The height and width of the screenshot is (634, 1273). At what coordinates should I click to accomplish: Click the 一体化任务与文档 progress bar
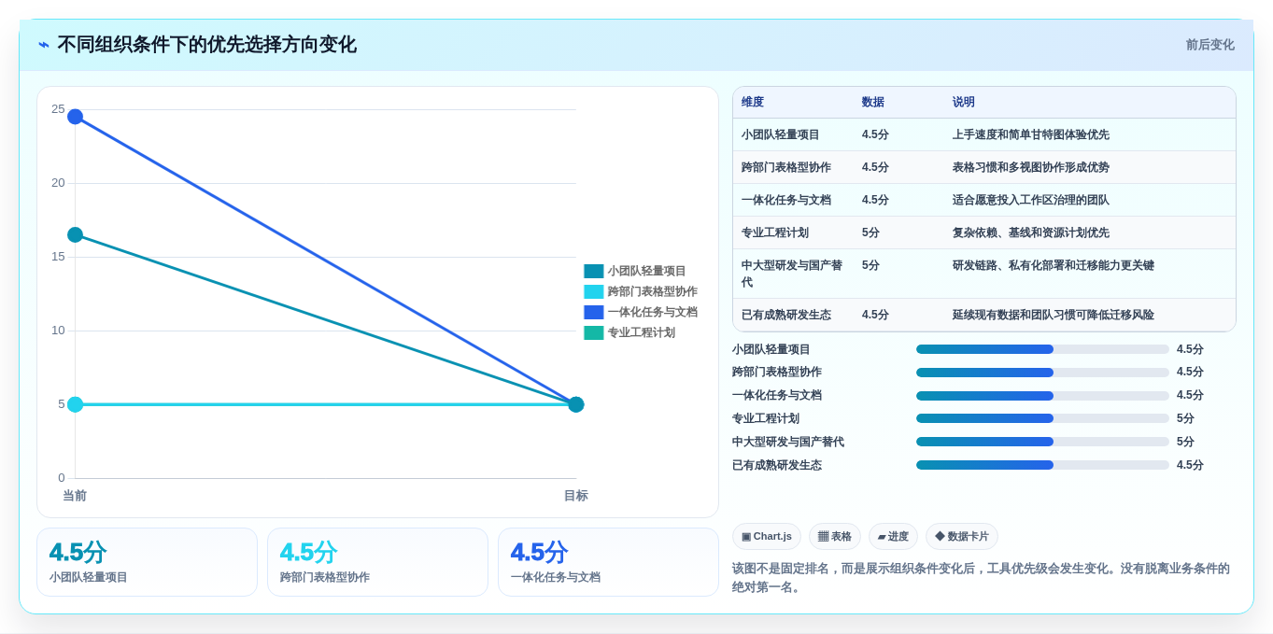point(1042,396)
